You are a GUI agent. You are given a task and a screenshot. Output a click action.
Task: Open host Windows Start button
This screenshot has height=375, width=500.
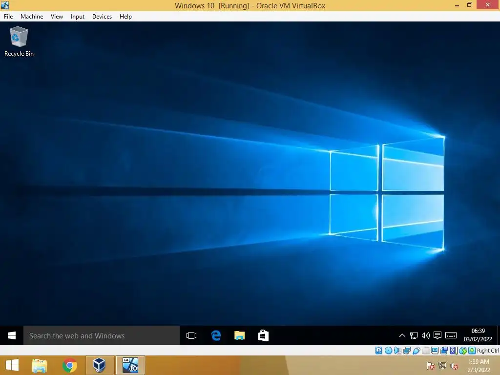[x=12, y=365]
